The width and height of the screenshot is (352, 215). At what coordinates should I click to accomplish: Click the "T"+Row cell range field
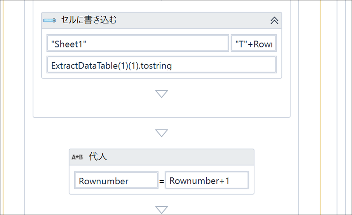pyautogui.click(x=254, y=43)
